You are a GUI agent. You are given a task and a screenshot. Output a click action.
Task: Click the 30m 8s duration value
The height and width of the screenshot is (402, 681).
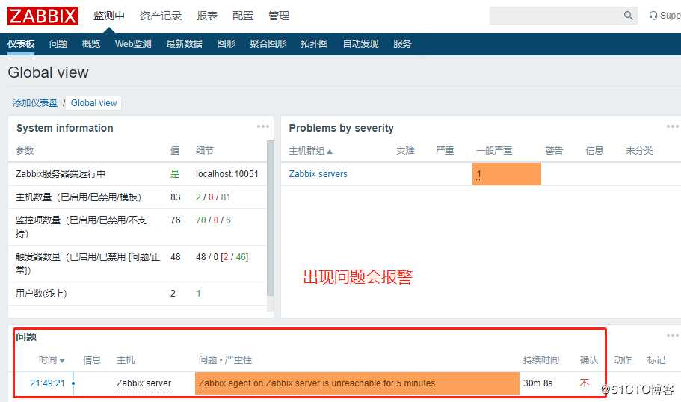(x=537, y=383)
